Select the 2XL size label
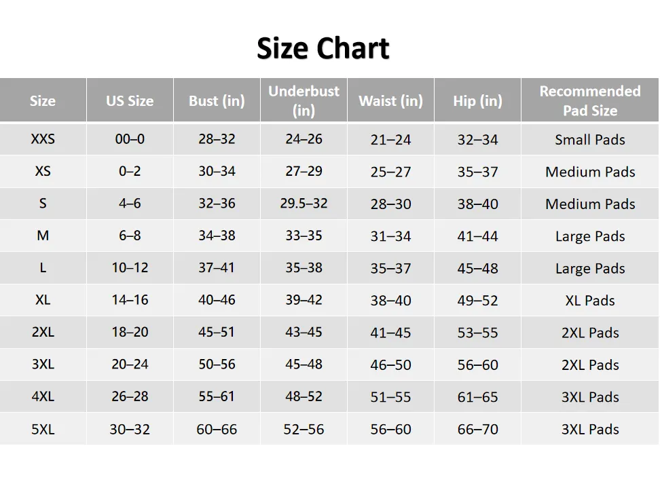 pyautogui.click(x=43, y=333)
